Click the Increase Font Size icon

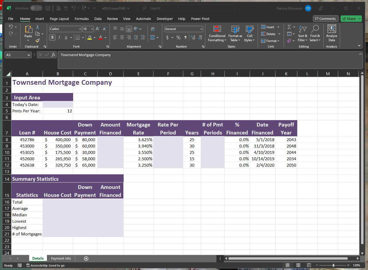98,29
